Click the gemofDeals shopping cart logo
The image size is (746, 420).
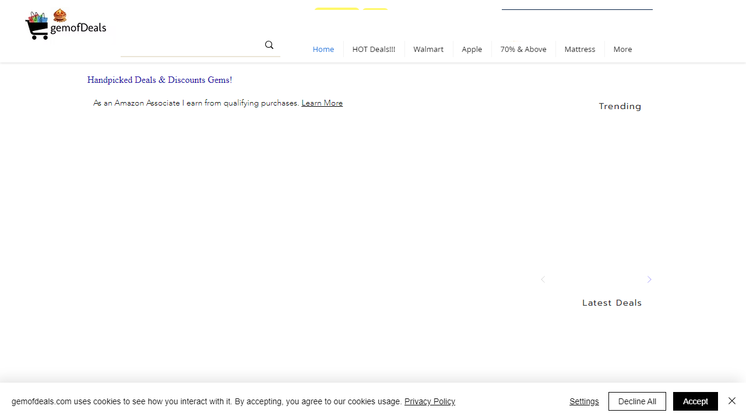[65, 25]
